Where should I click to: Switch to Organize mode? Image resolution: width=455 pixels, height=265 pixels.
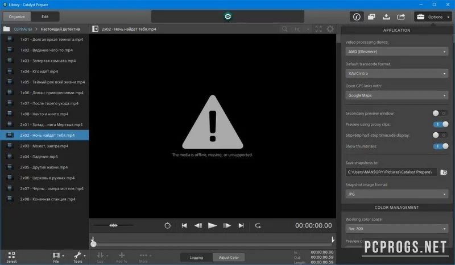(x=17, y=16)
